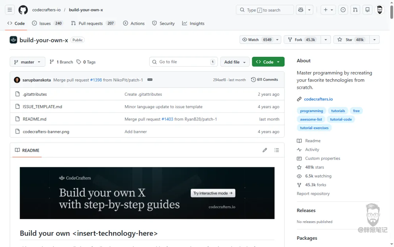Open the notifications inbox icon
The image size is (394, 247).
[x=367, y=10]
